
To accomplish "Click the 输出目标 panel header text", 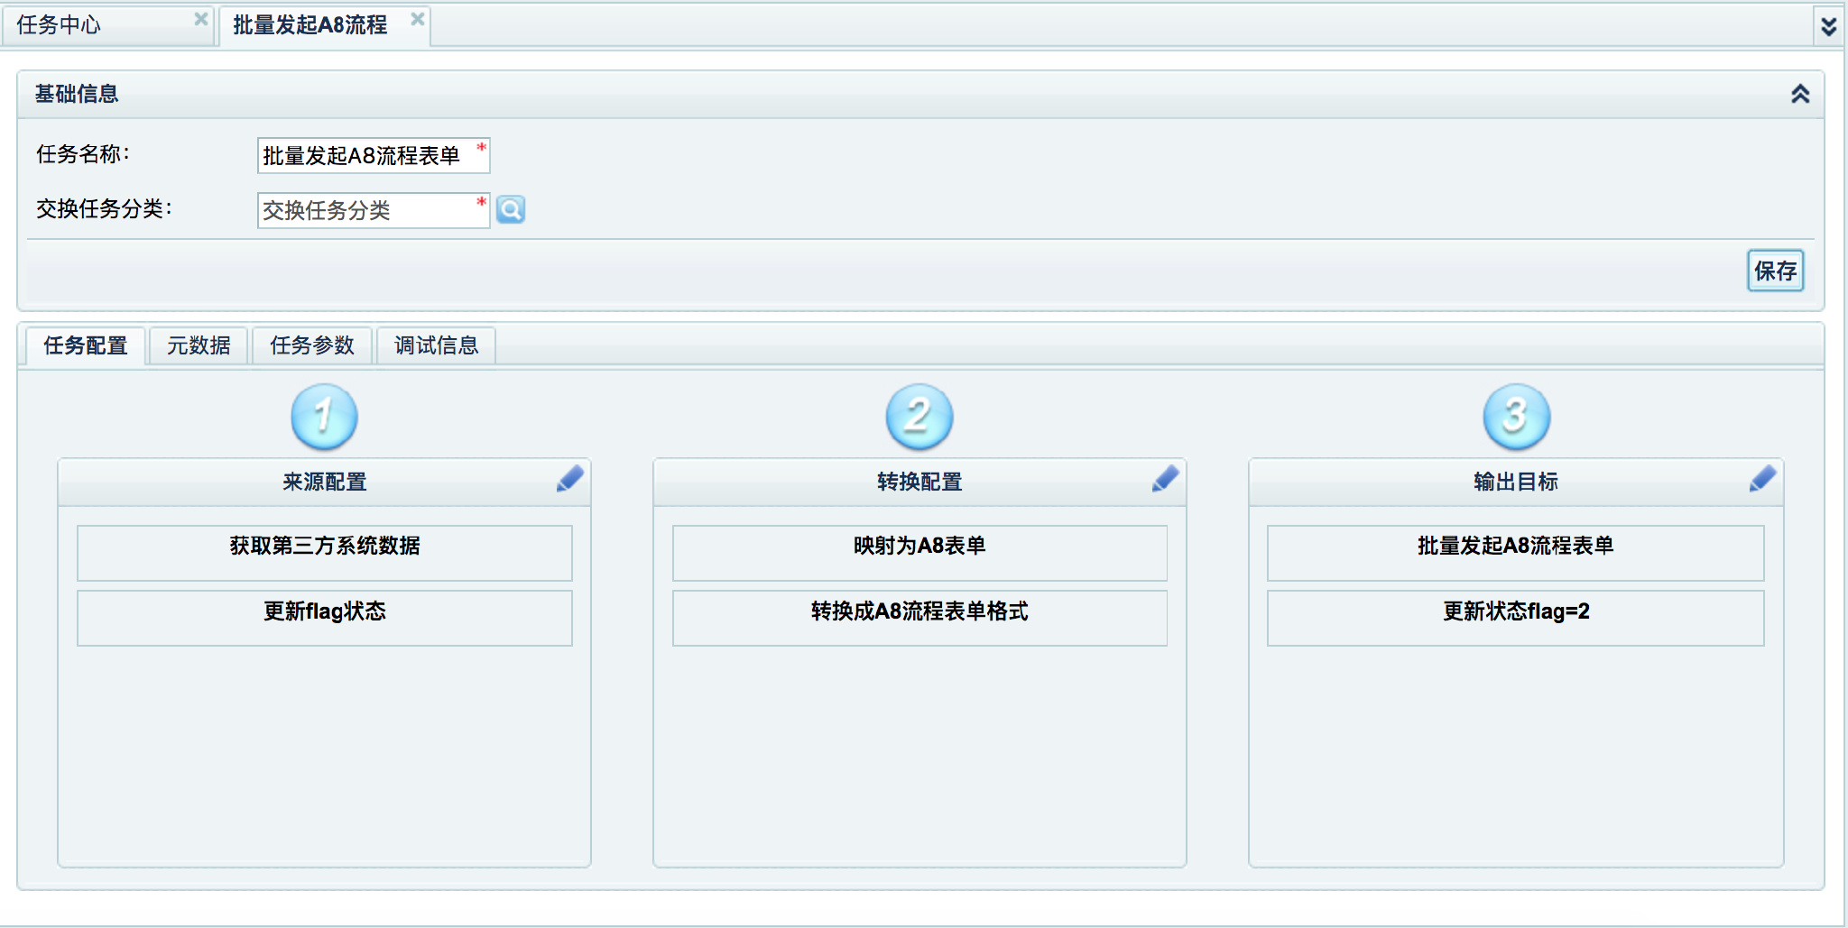I will 1516,482.
